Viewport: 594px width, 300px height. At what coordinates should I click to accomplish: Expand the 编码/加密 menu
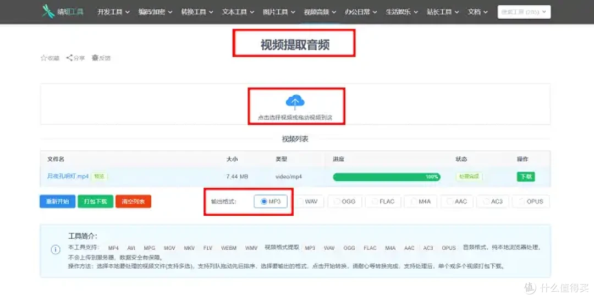pos(155,12)
